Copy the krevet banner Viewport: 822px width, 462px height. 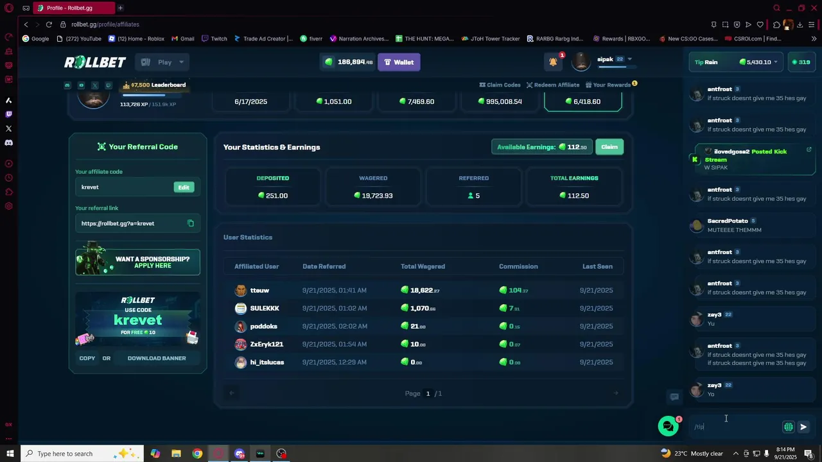coord(87,358)
